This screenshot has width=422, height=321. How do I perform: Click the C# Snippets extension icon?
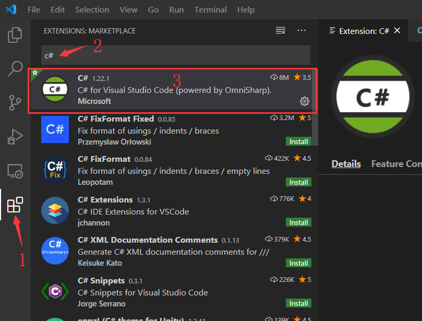click(x=55, y=291)
